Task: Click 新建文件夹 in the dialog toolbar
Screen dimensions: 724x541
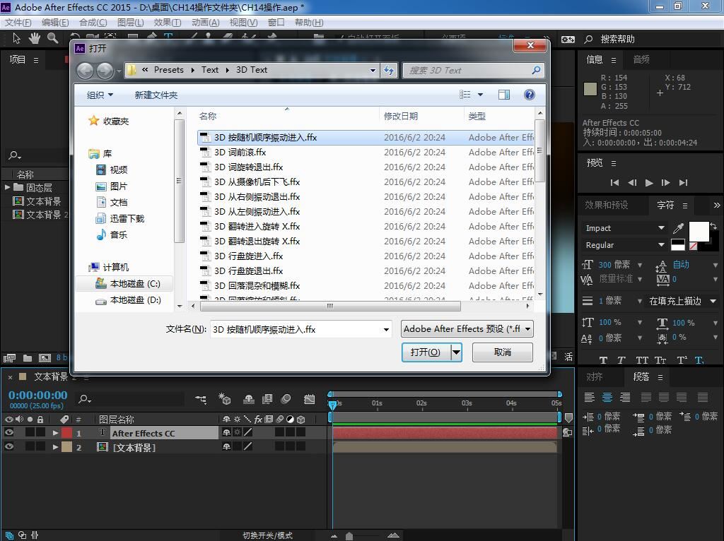Action: click(156, 95)
